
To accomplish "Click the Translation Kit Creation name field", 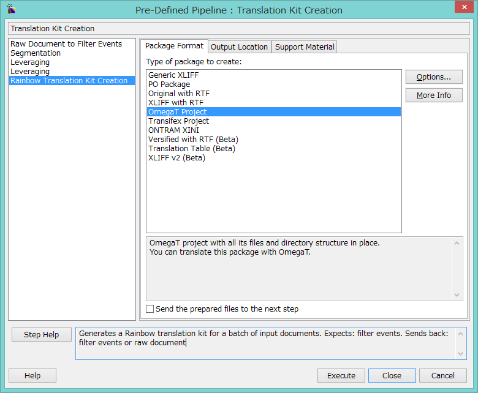I will tap(239, 28).
